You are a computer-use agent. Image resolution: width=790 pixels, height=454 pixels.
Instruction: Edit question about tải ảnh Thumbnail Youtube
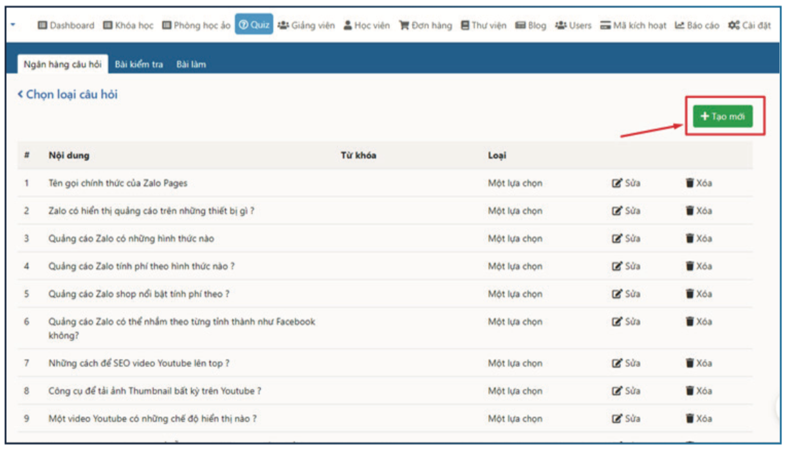click(626, 391)
